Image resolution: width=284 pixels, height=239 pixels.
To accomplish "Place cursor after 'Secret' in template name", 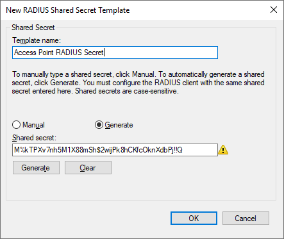I will 104,53.
